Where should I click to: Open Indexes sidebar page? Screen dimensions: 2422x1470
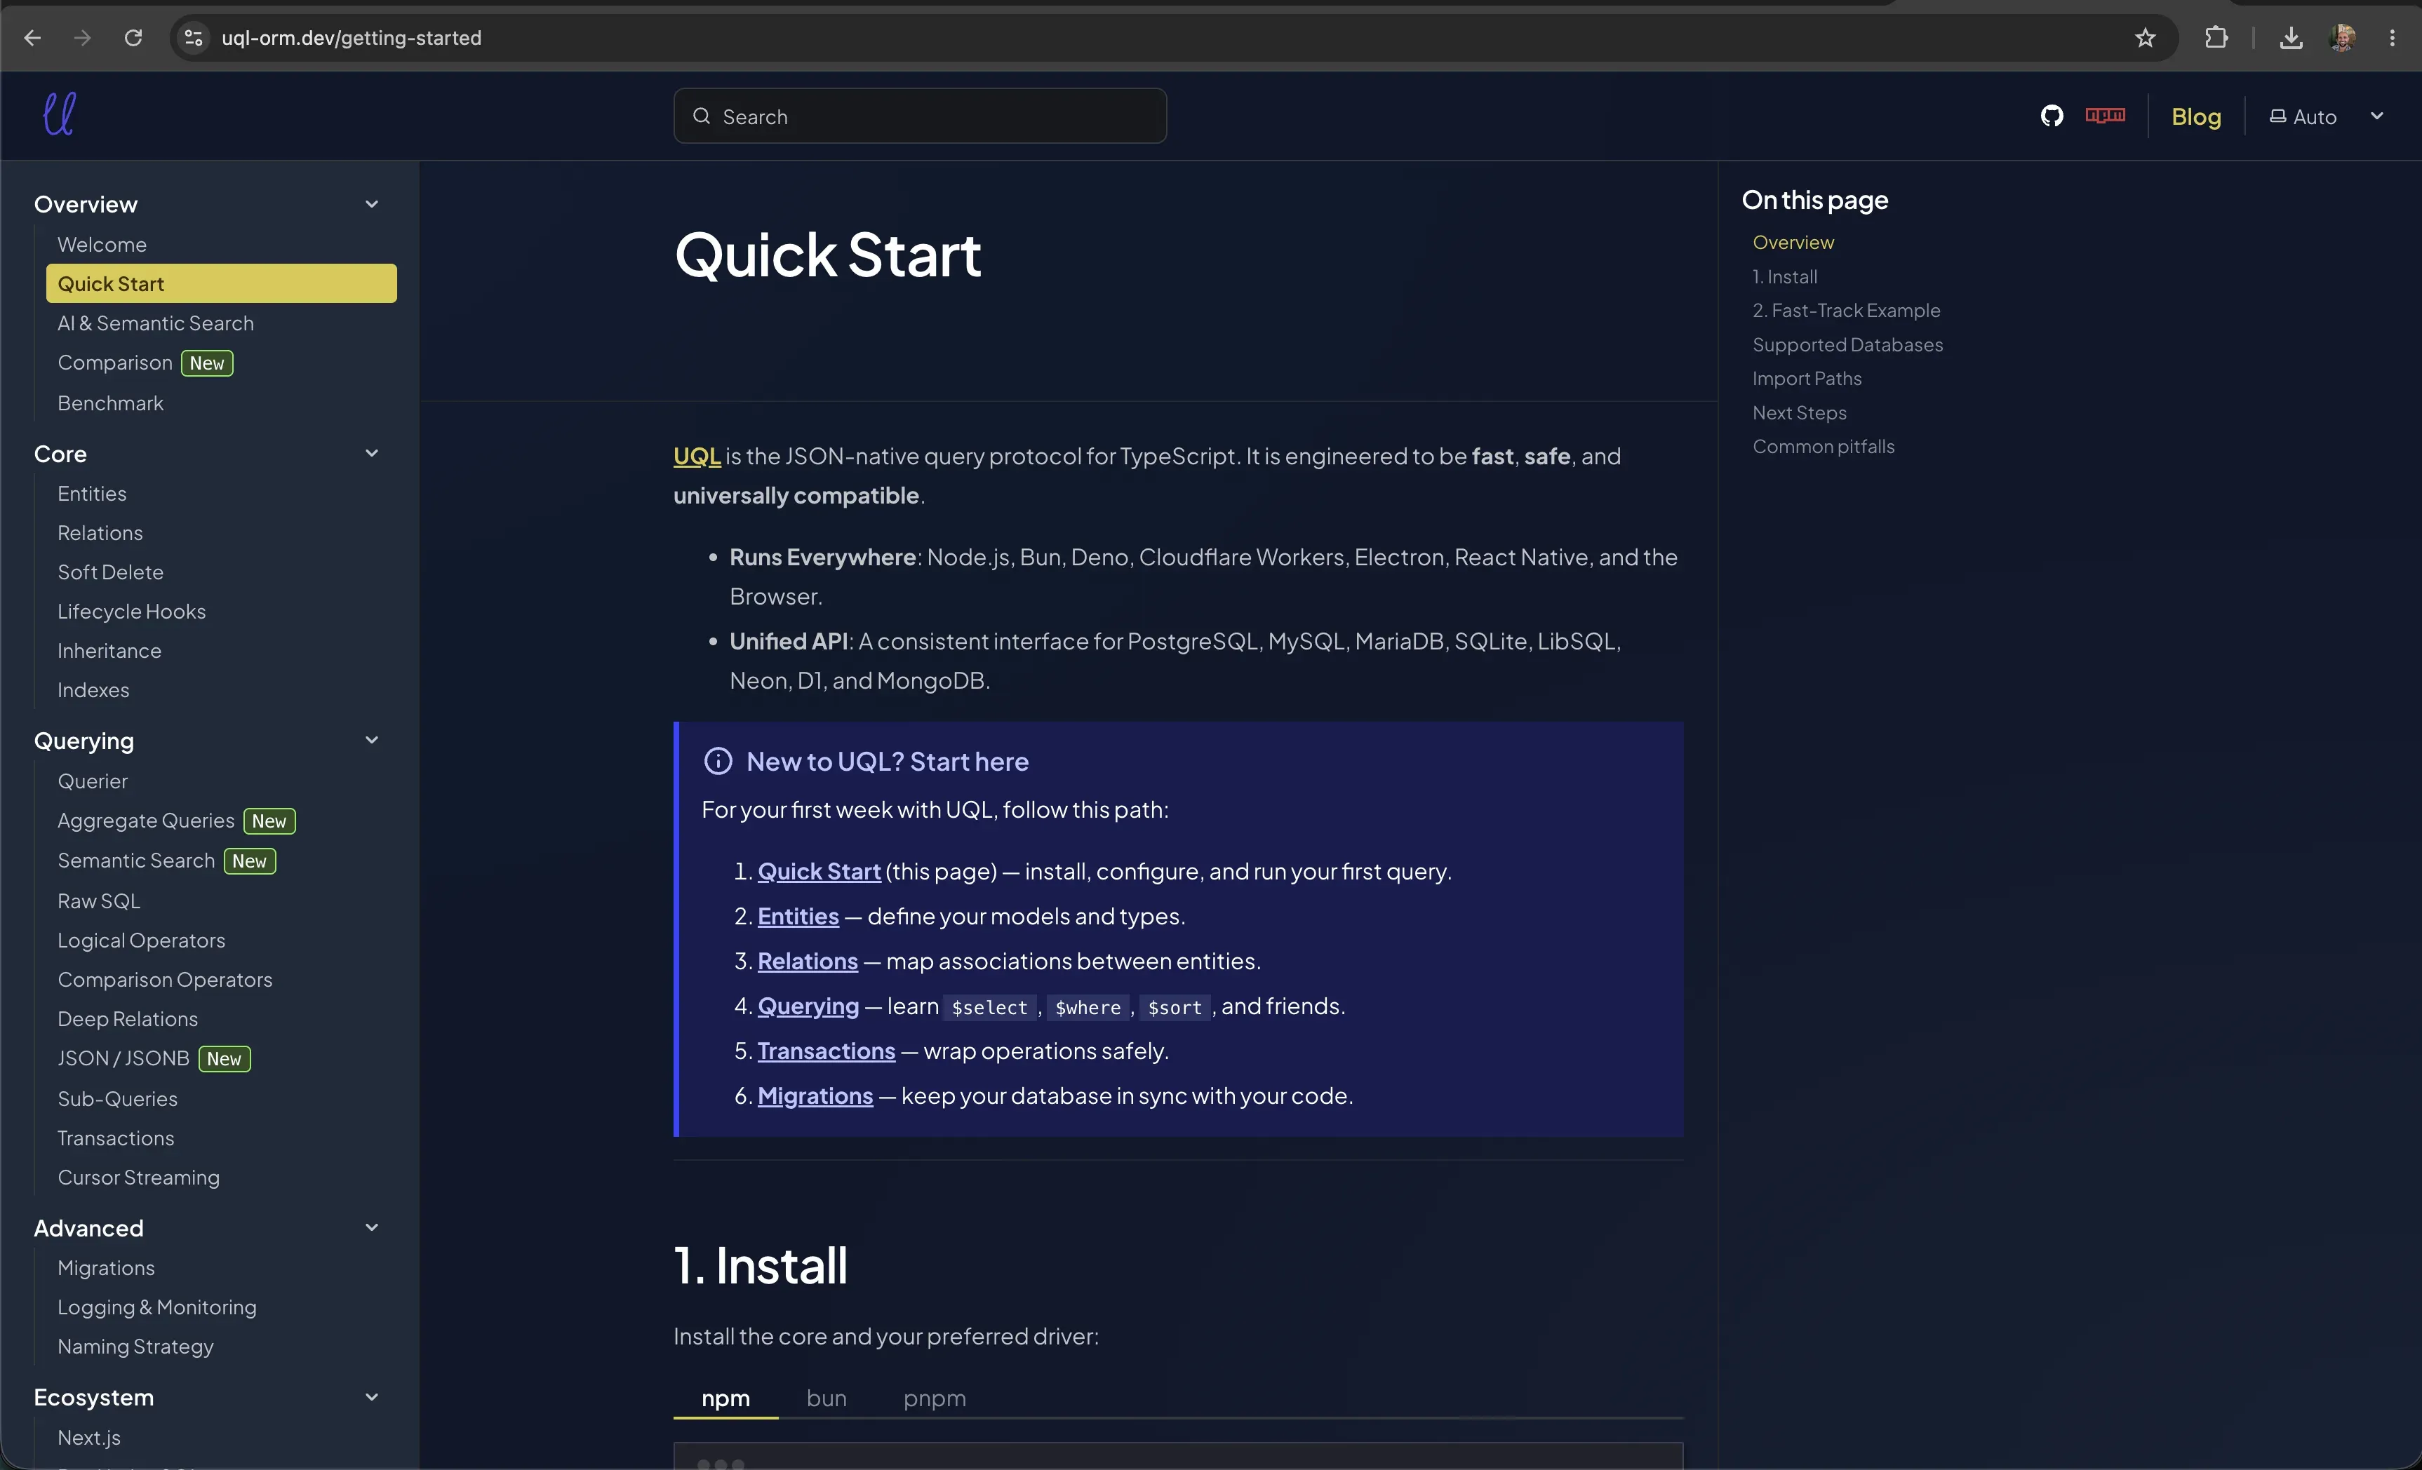[93, 690]
